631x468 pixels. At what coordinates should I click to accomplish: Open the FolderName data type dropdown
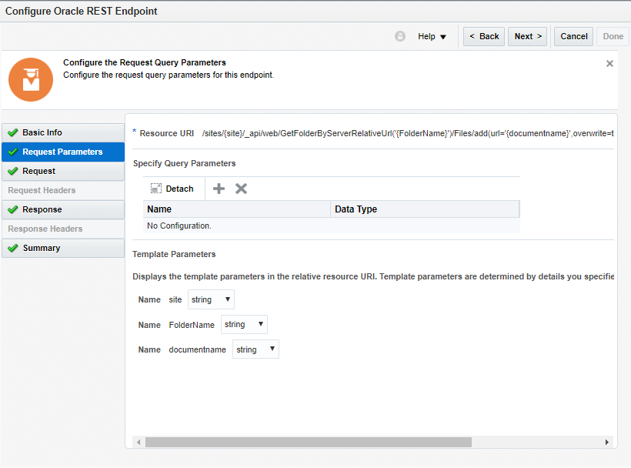click(x=244, y=325)
